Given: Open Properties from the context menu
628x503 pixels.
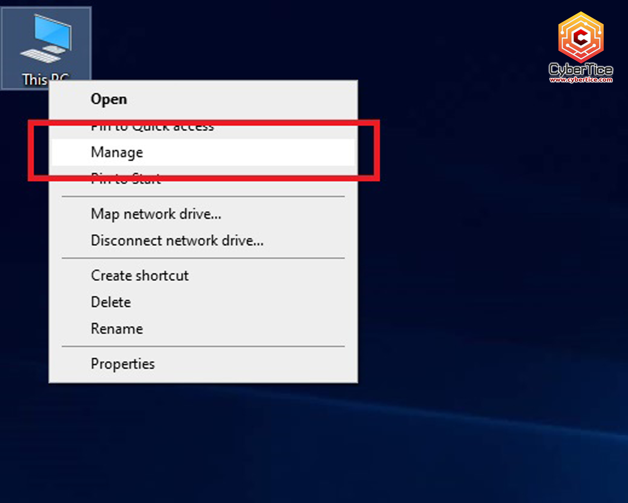Looking at the screenshot, I should click(x=123, y=364).
